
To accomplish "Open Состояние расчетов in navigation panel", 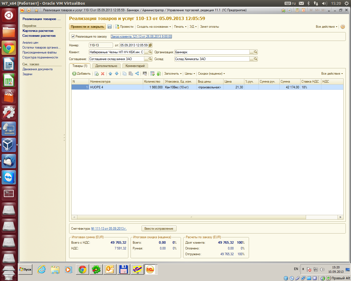I will pos(39,36).
